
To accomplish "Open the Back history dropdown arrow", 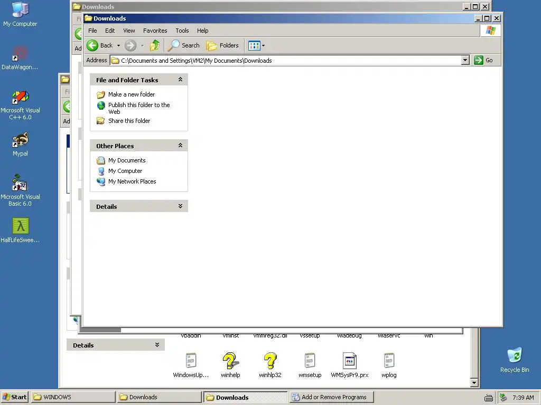I will pos(118,45).
